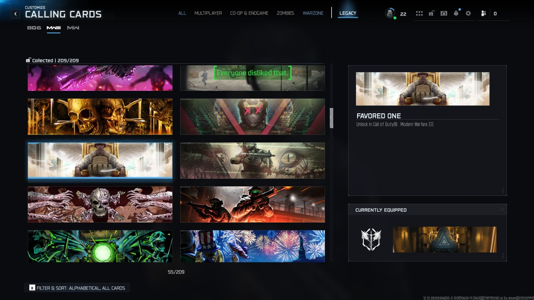Screen dimensions: 534x300
Task: Switch to the BO6 legacy sub-tab
Action: pyautogui.click(x=34, y=28)
